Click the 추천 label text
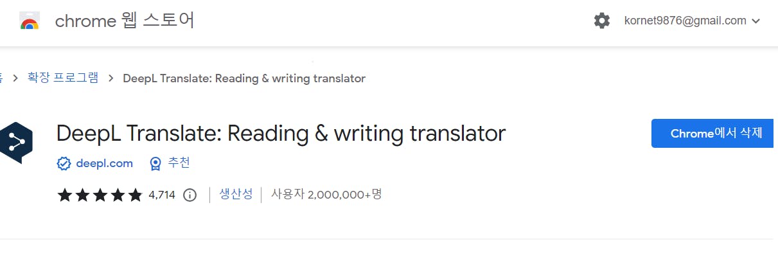 tap(179, 163)
